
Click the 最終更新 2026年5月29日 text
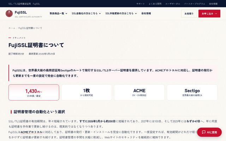(42, 54)
